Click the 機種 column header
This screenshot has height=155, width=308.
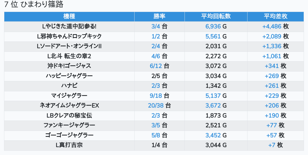(x=69, y=16)
